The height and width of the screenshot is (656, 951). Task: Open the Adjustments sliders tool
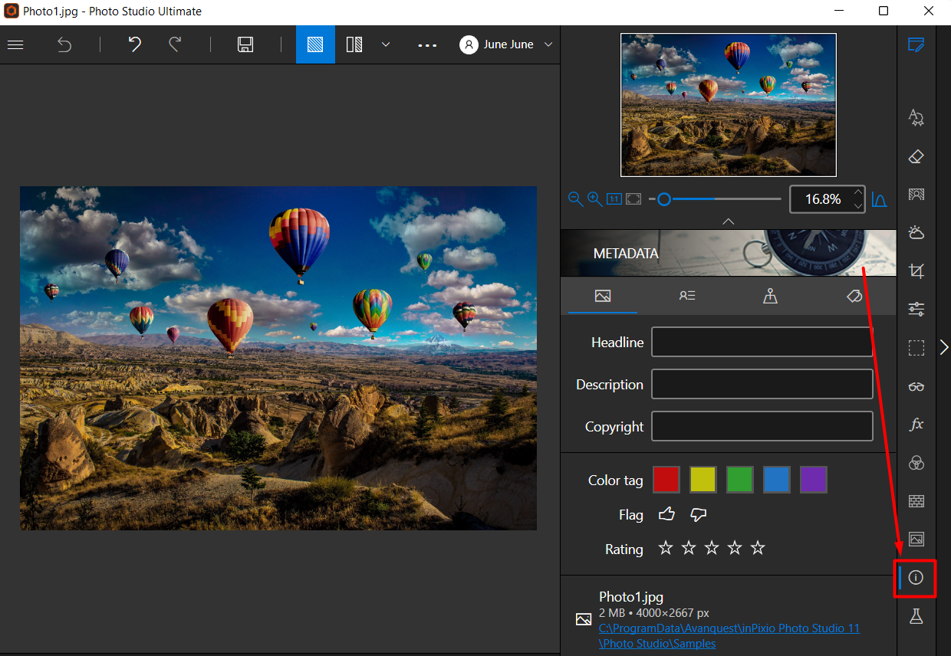(x=916, y=310)
